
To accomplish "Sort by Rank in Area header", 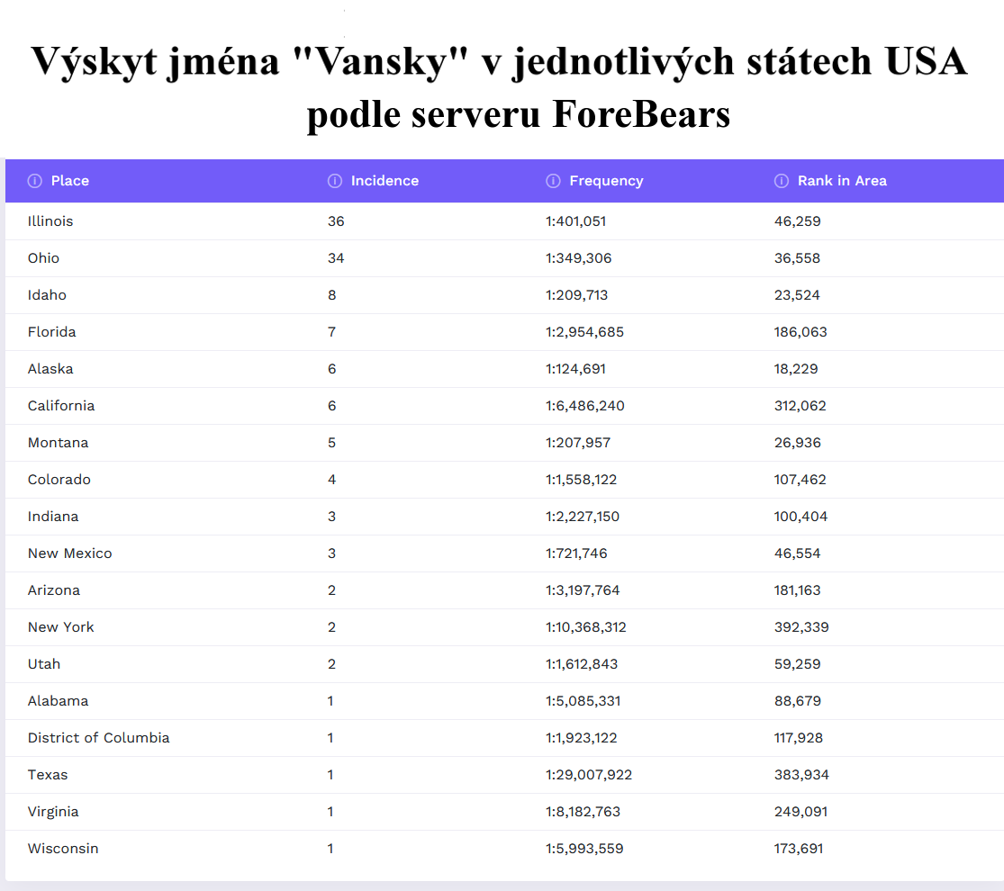I will click(x=842, y=181).
